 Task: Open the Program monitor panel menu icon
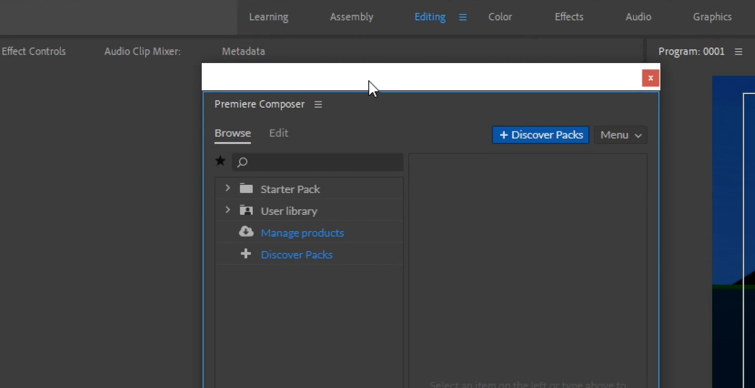[738, 52]
